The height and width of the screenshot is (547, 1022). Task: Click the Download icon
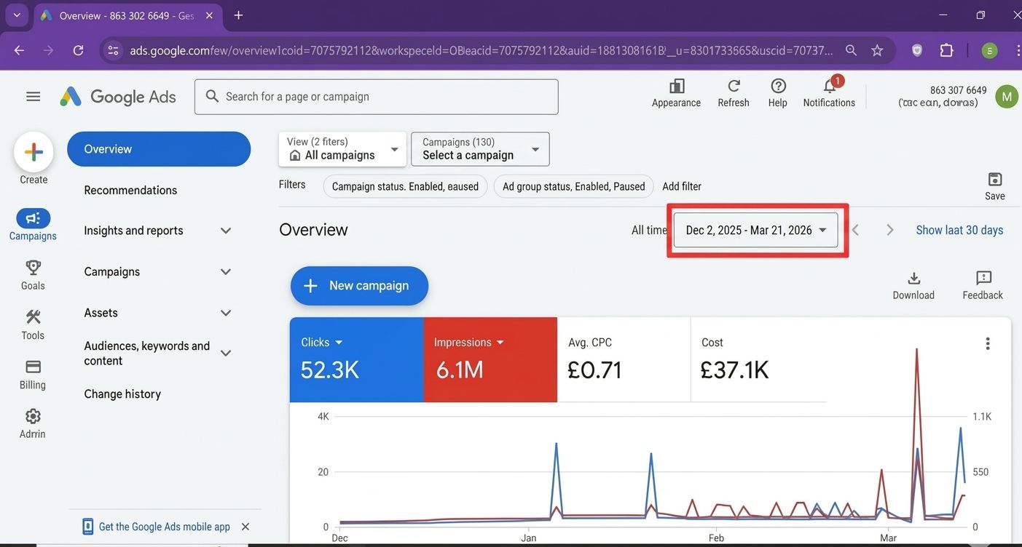[x=914, y=278]
